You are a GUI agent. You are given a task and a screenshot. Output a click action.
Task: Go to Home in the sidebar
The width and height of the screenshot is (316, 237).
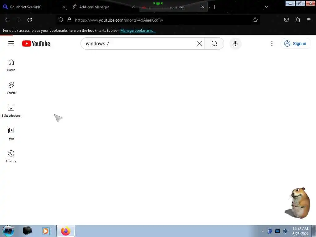coord(11,65)
